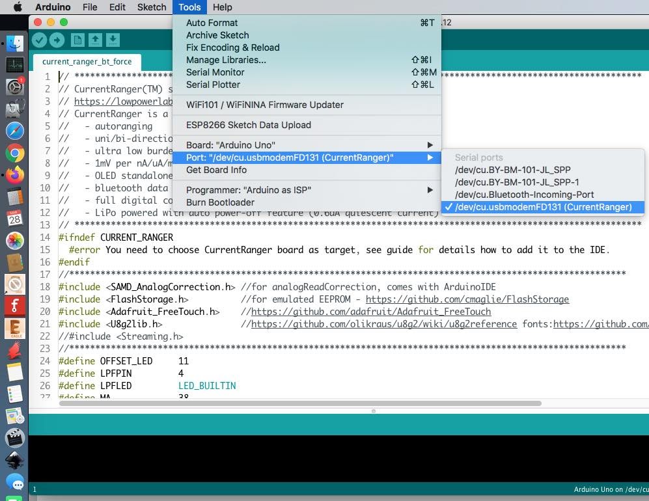Open the fonts GitHub link on line 21
This screenshot has width=649, height=501.
[601, 324]
